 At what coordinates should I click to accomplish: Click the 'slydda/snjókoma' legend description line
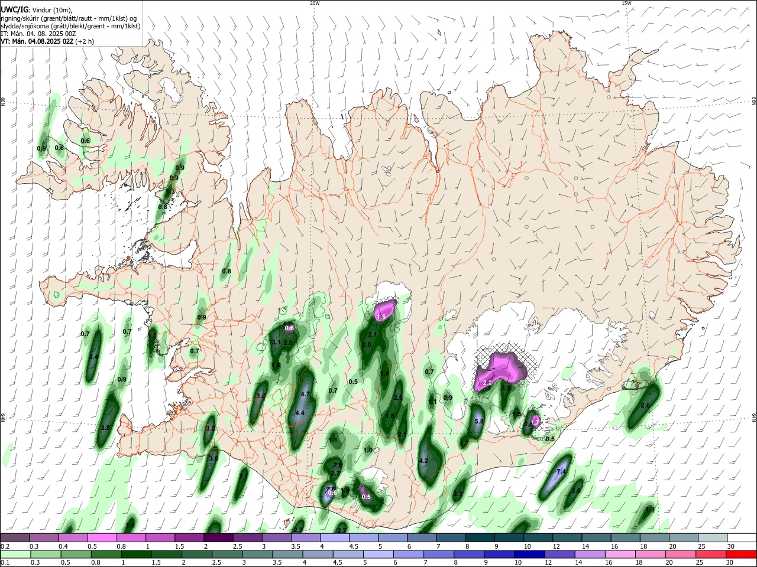(70, 26)
